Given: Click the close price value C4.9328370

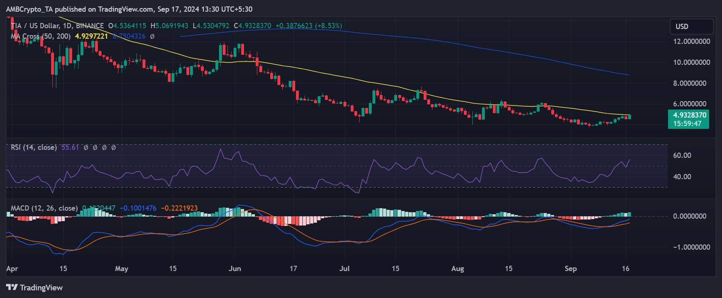Looking at the screenshot, I should point(252,26).
